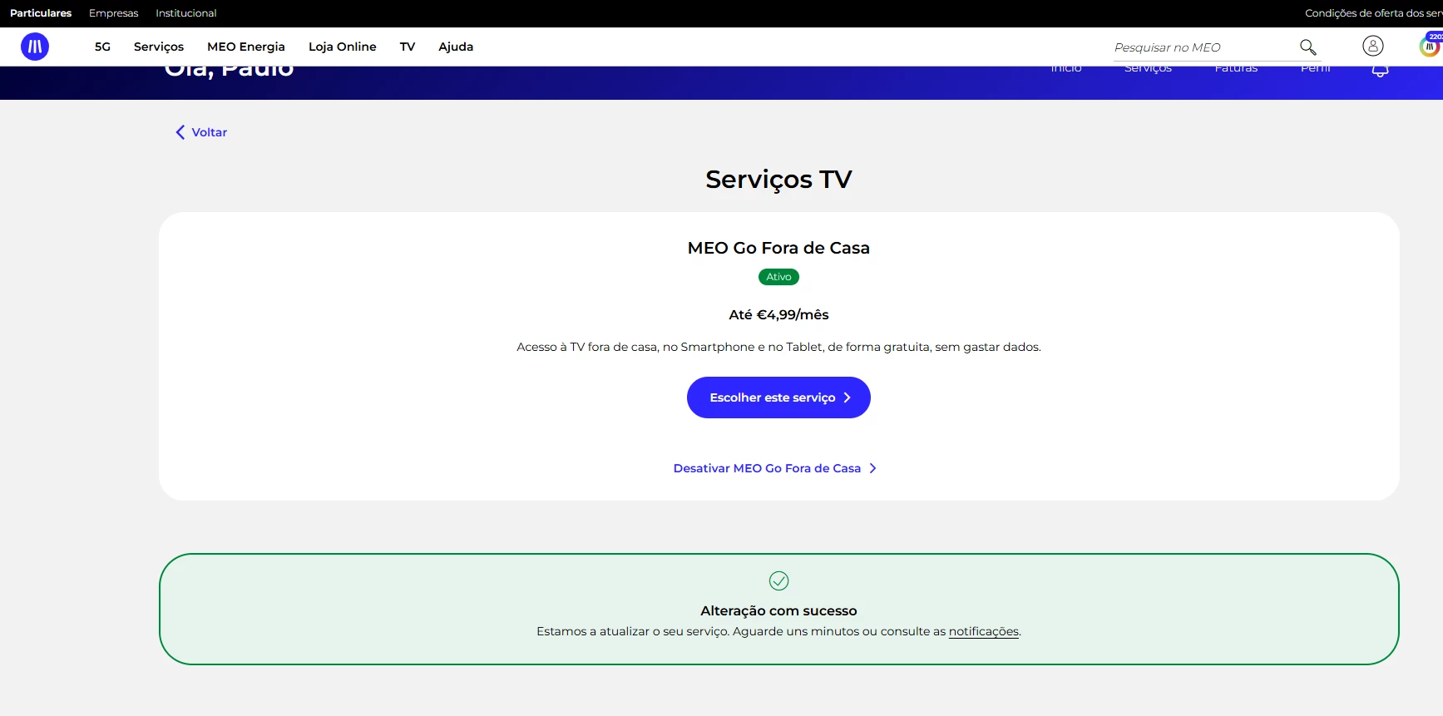Switch to Particulares segment
Viewport: 1443px width, 716px height.
41,13
